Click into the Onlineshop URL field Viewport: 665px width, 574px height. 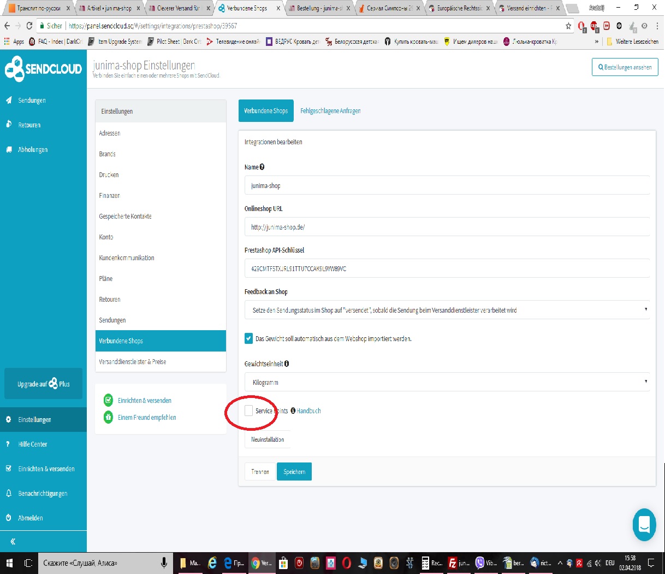[447, 227]
